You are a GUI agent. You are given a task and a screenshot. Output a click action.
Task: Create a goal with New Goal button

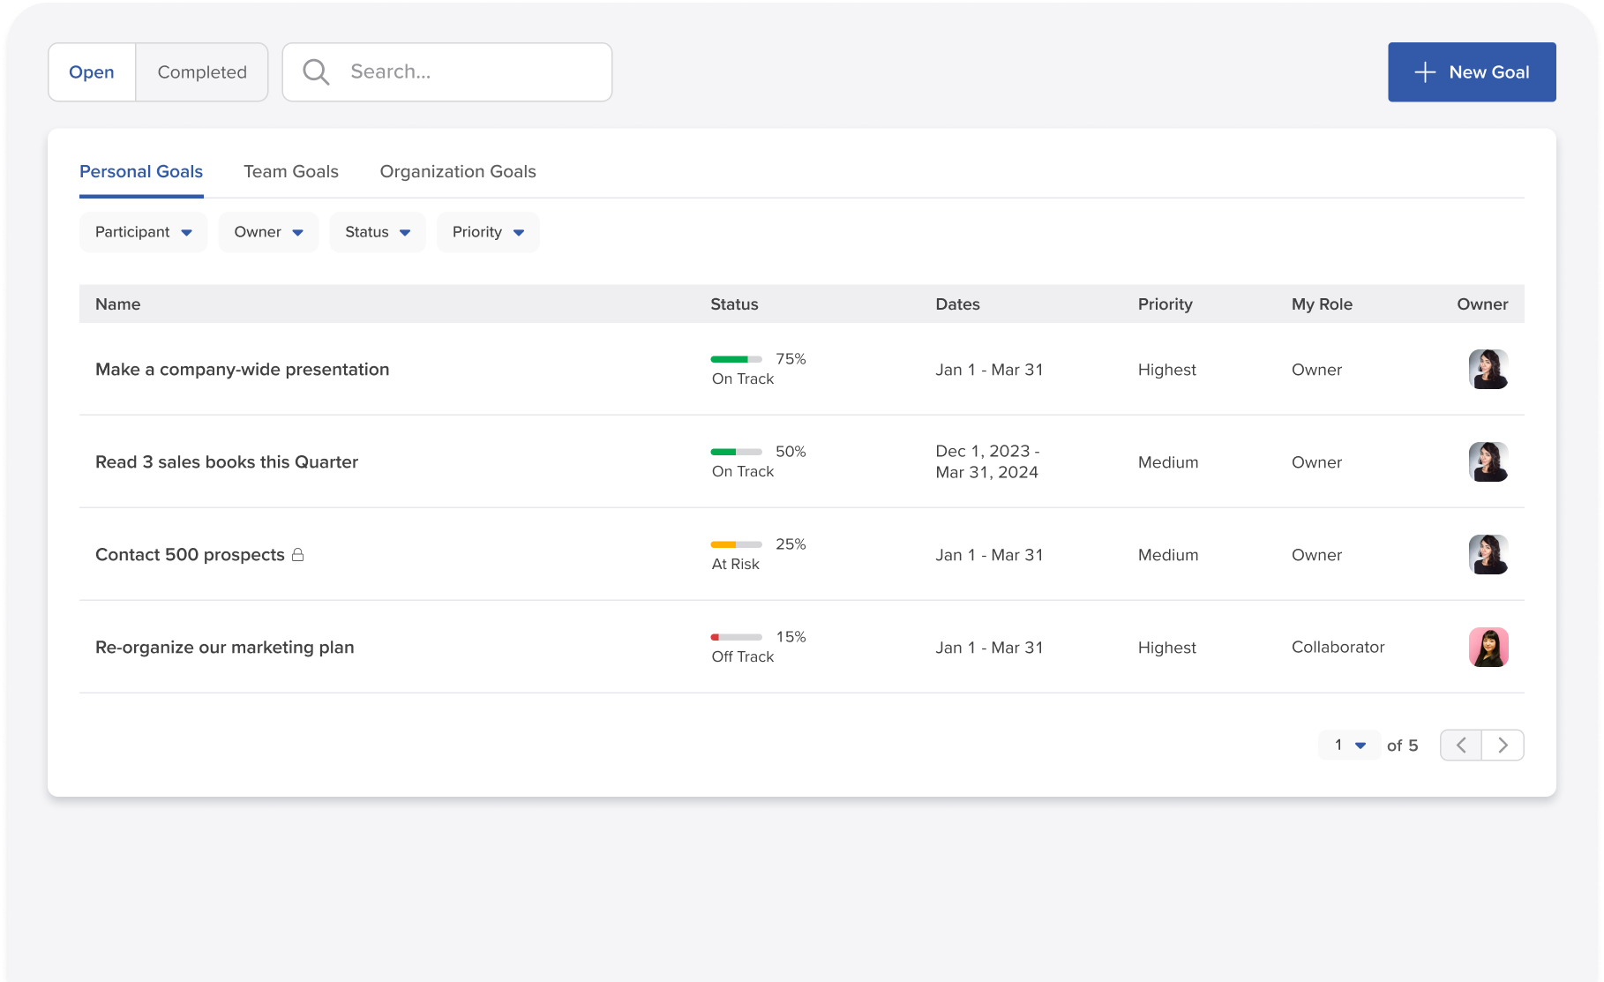[x=1472, y=72]
